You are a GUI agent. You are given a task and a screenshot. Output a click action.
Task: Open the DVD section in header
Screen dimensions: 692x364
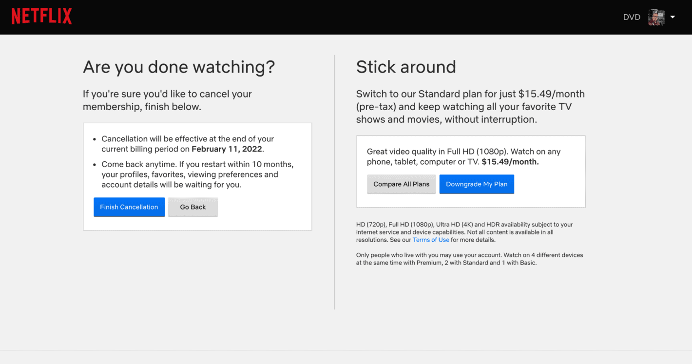point(632,17)
